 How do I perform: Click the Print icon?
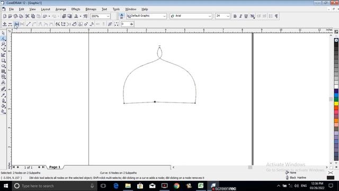tap(21, 16)
